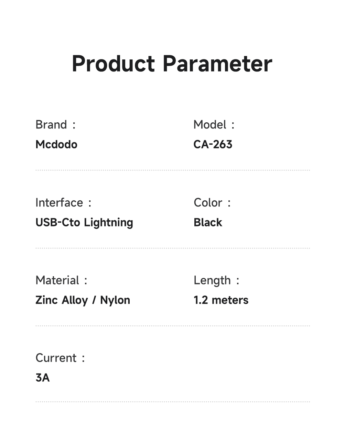Click the dotted divider under the Mcdodo row
Screen dimensions: 344x436
coord(172,170)
